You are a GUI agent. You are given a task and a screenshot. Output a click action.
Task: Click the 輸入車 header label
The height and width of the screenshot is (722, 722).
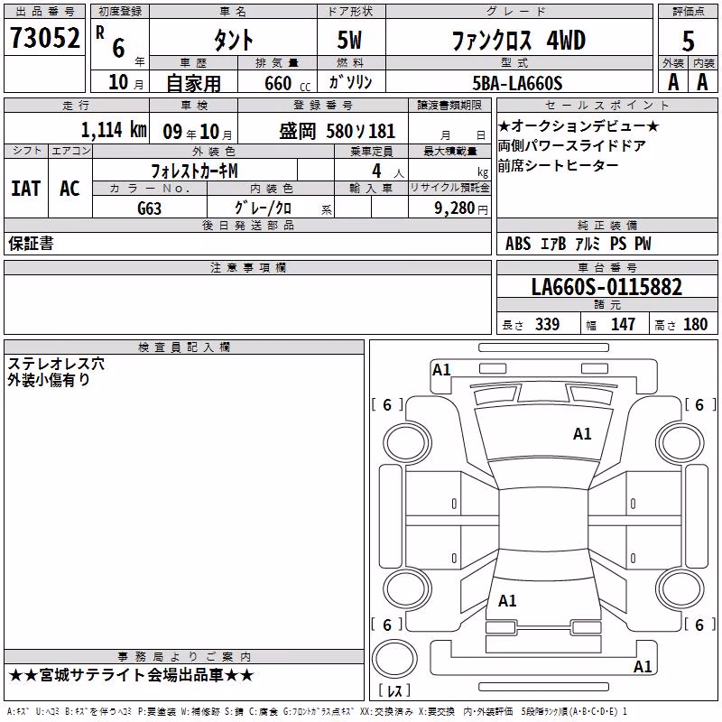click(371, 189)
